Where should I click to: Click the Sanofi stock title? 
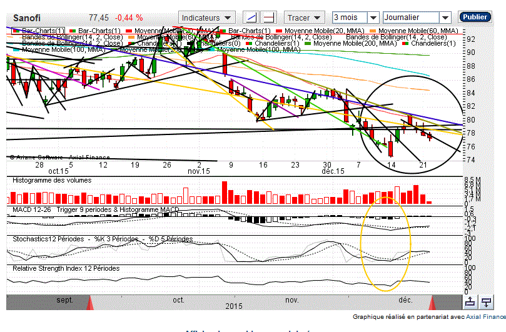(27, 18)
